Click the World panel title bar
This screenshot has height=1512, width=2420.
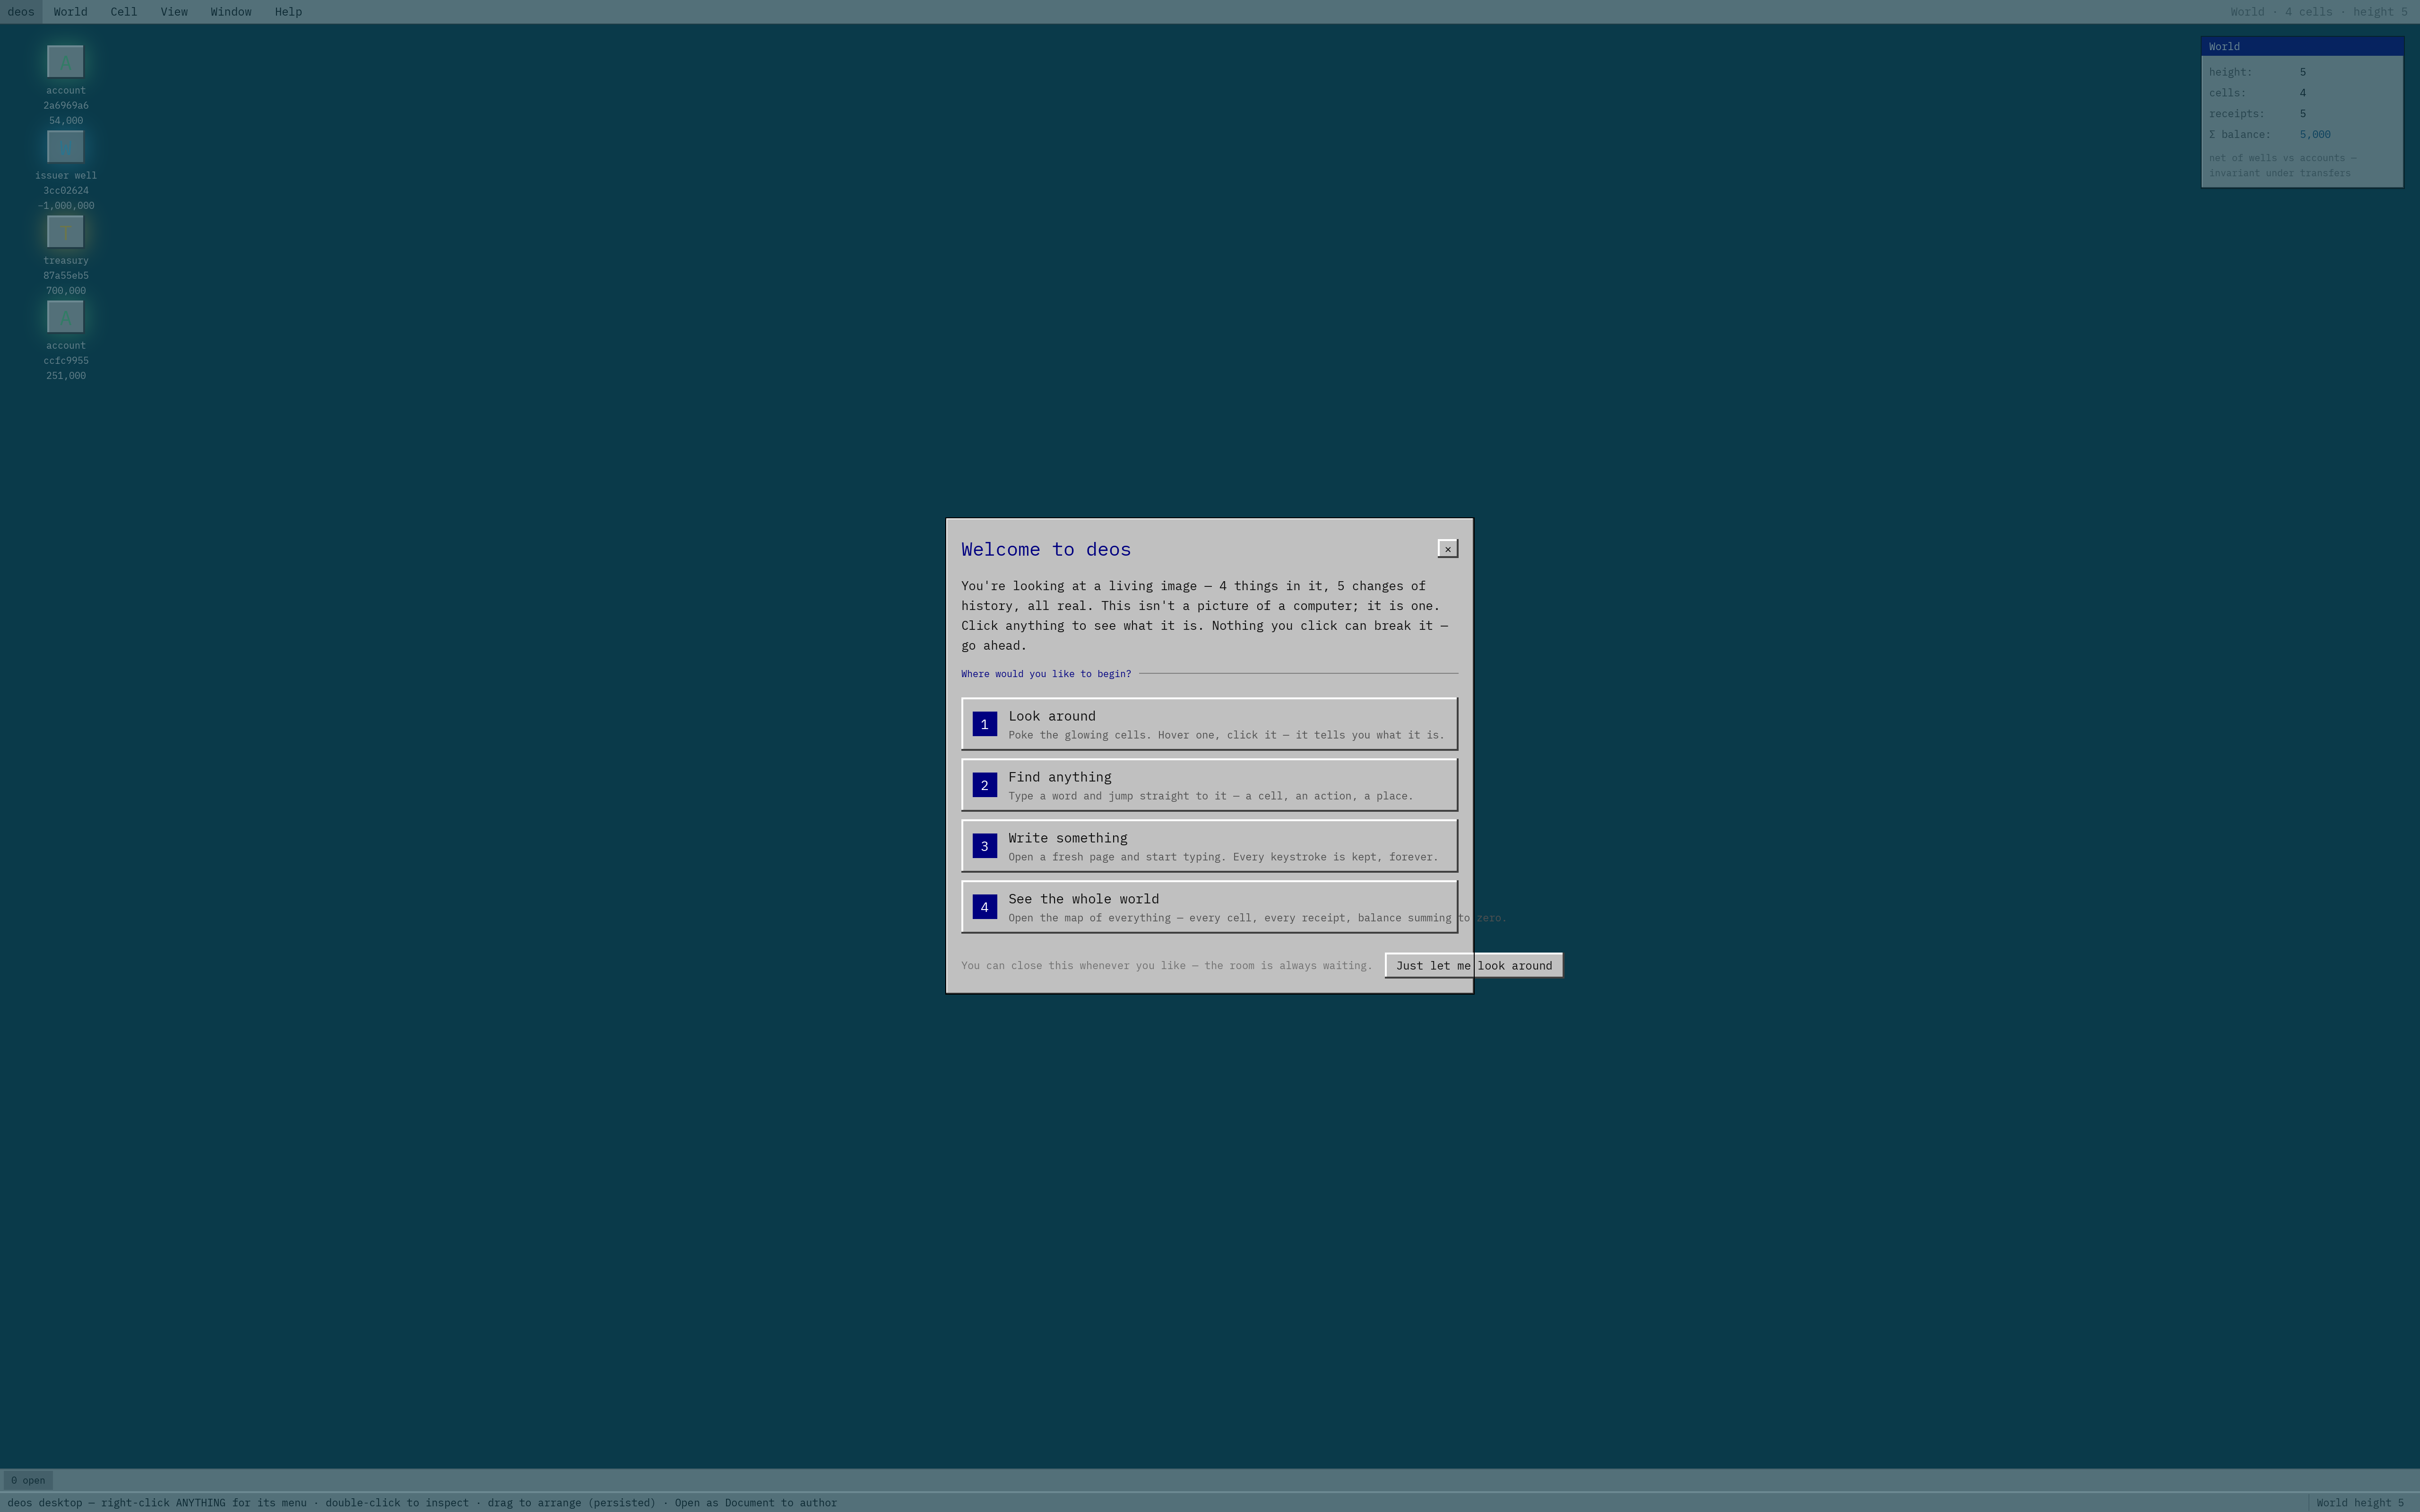tap(2302, 46)
